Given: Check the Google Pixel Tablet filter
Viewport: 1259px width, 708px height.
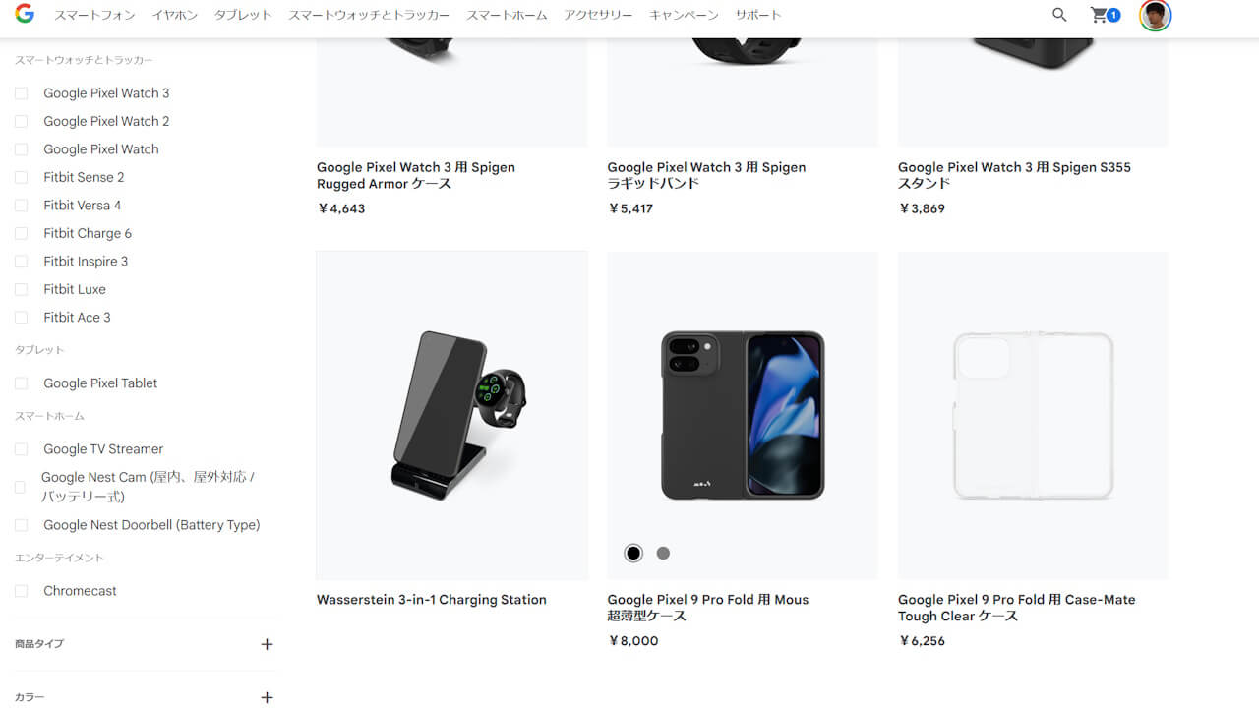Looking at the screenshot, I should tap(21, 383).
